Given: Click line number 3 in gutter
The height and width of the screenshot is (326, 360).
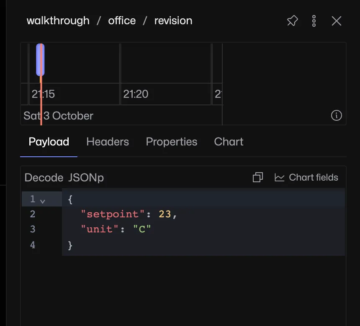Looking at the screenshot, I should [33, 229].
